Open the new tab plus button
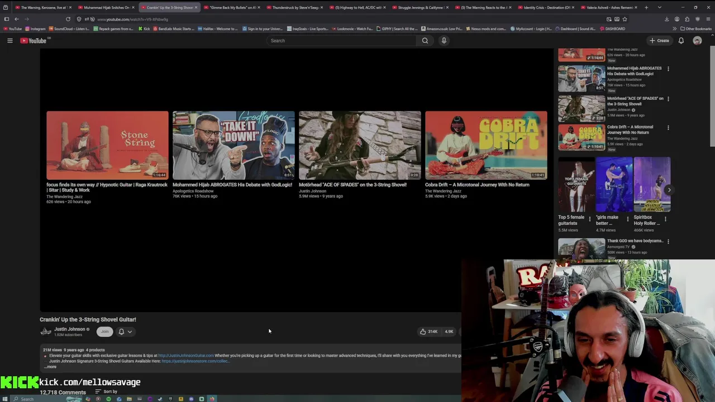 [x=646, y=7]
